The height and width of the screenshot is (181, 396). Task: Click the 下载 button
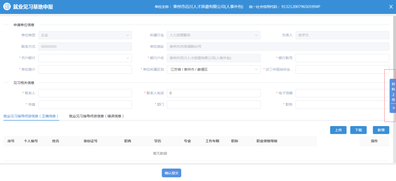tap(358, 130)
